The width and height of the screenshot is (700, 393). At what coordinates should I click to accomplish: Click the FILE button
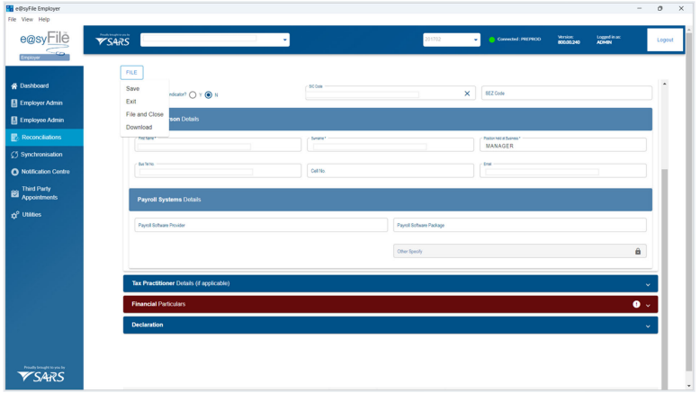pos(131,72)
